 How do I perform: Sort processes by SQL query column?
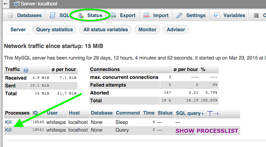[188, 113]
